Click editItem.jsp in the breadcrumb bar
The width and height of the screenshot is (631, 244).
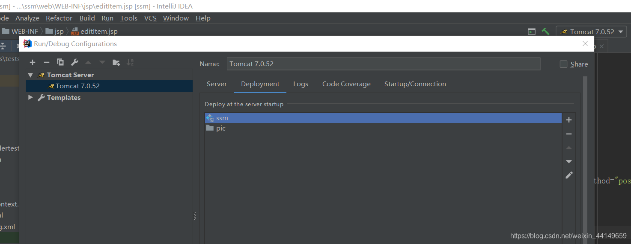94,31
